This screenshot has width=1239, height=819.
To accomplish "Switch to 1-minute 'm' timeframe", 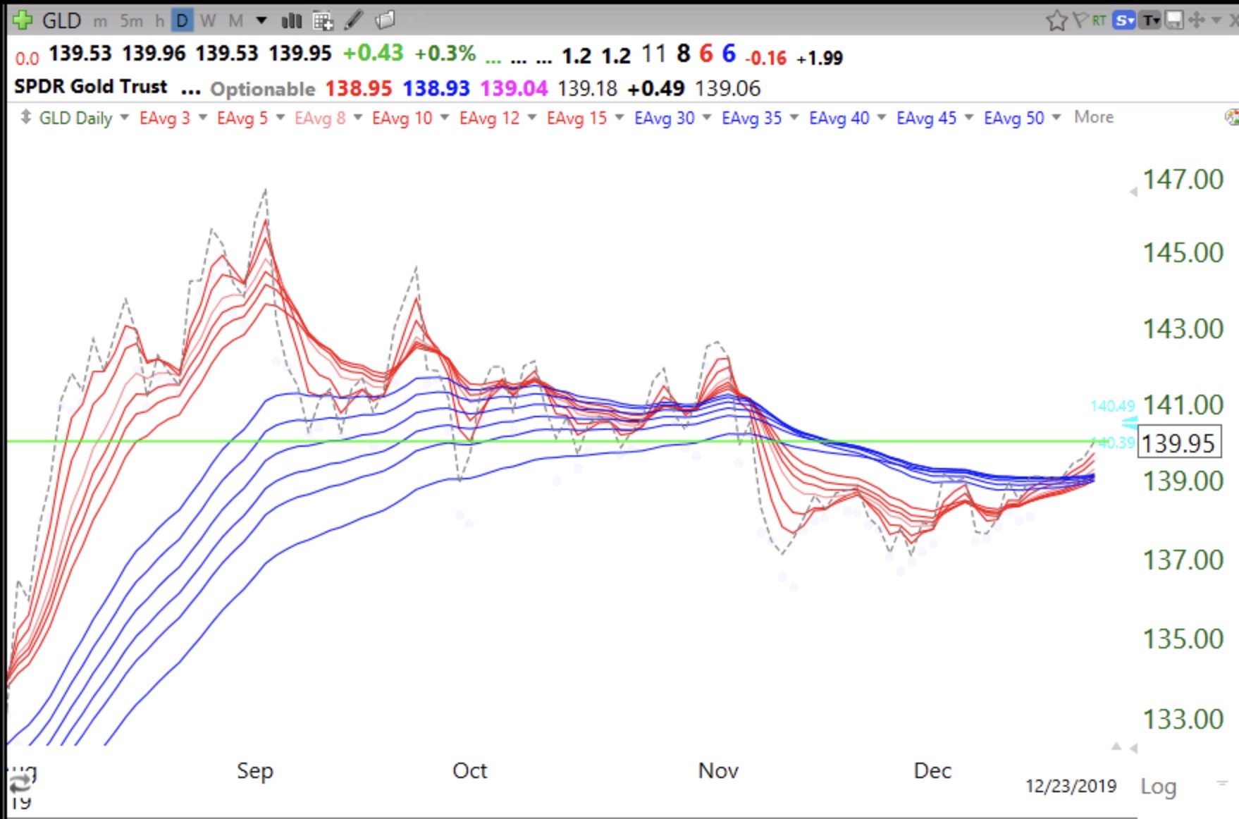I will pos(100,21).
